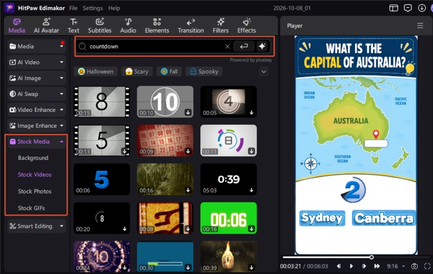Select the Spooky tag chip

[x=204, y=71]
